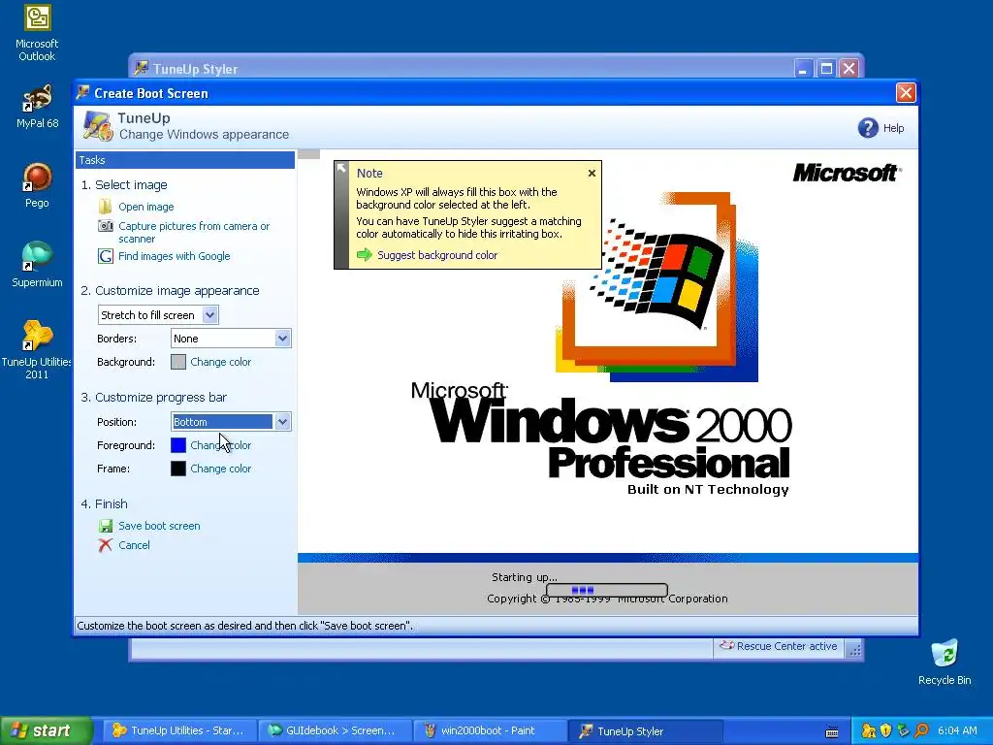Open the Borders dropdown set to None
The height and width of the screenshot is (745, 993).
click(x=231, y=339)
